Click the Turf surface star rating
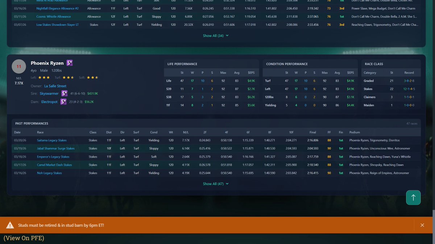The width and height of the screenshot is (435, 244). coord(69,77)
